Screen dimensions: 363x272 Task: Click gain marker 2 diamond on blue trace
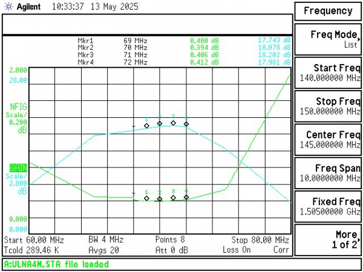click(160, 123)
